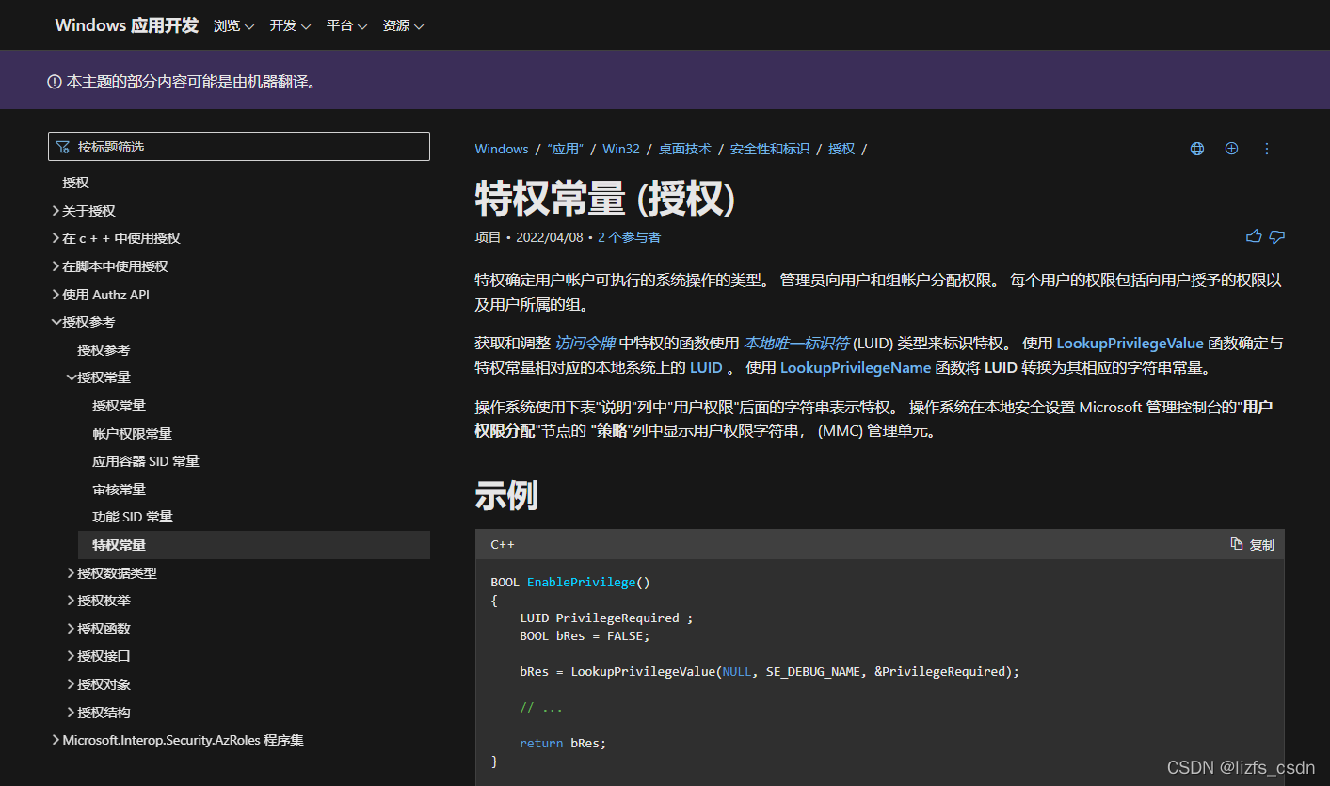Click the info icon in translation banner
Viewport: 1330px width, 786px height.
(x=55, y=82)
